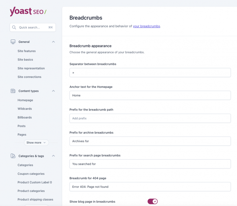The width and height of the screenshot is (237, 206).
Task: Click the General monitor icon
Action: [x=13, y=42]
